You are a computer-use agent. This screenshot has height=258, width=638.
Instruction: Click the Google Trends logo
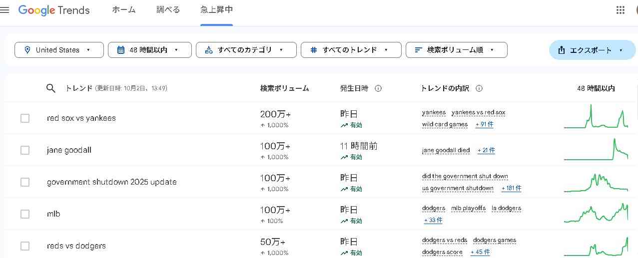click(x=54, y=10)
